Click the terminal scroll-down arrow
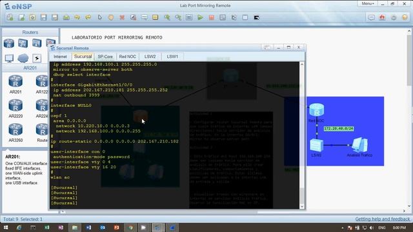Screen dimensions: 413x232 [x=302, y=206]
